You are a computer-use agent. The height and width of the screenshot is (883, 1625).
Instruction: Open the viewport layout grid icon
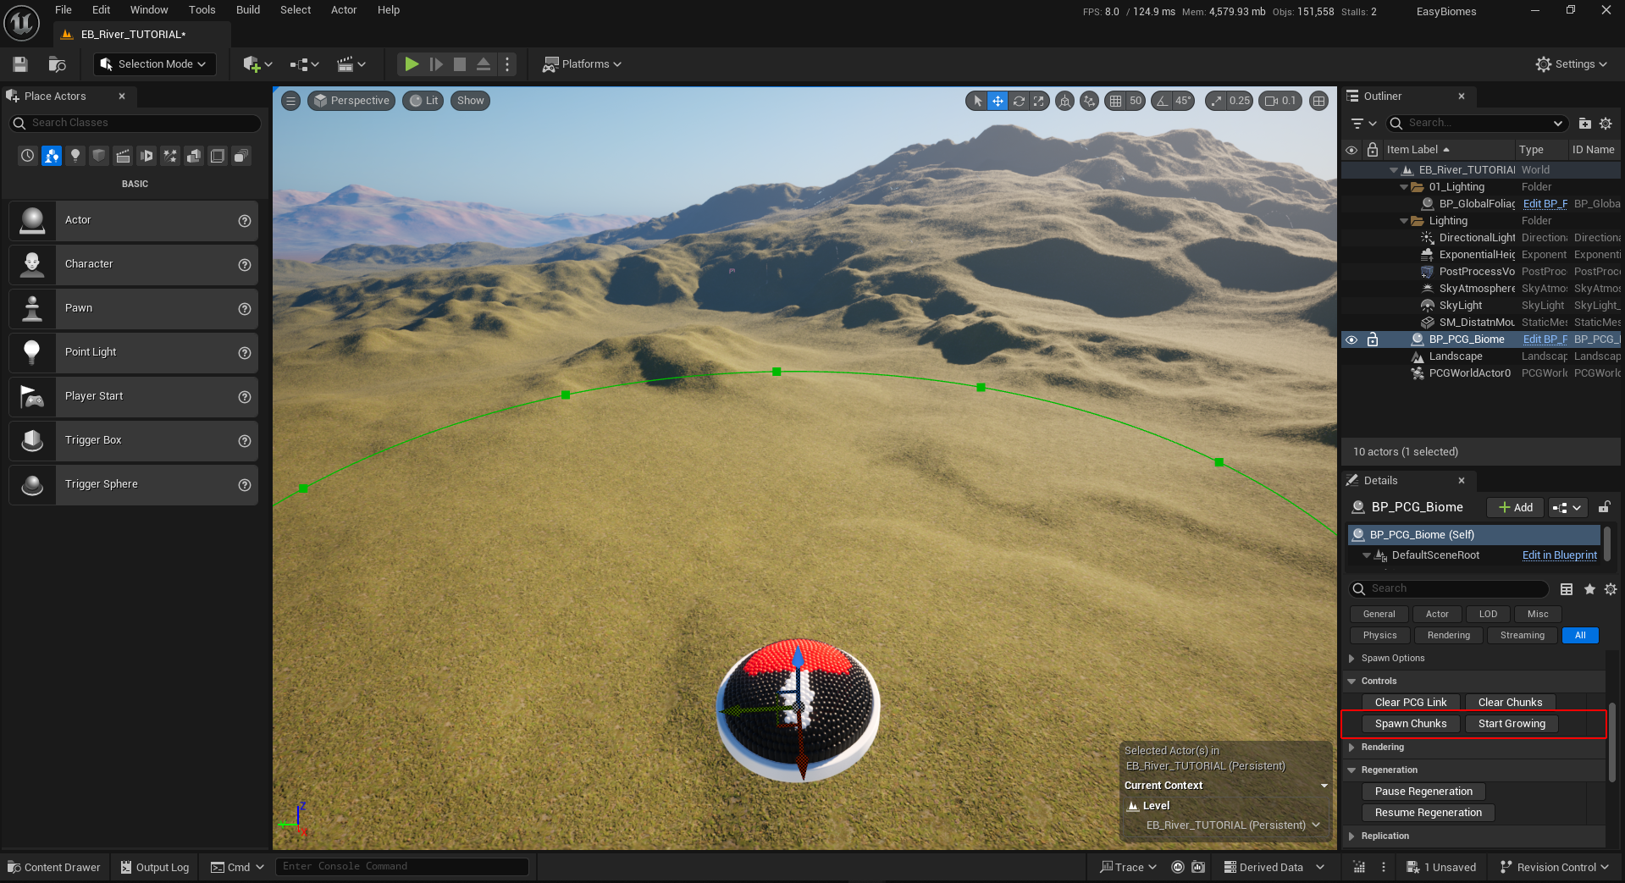point(1319,101)
